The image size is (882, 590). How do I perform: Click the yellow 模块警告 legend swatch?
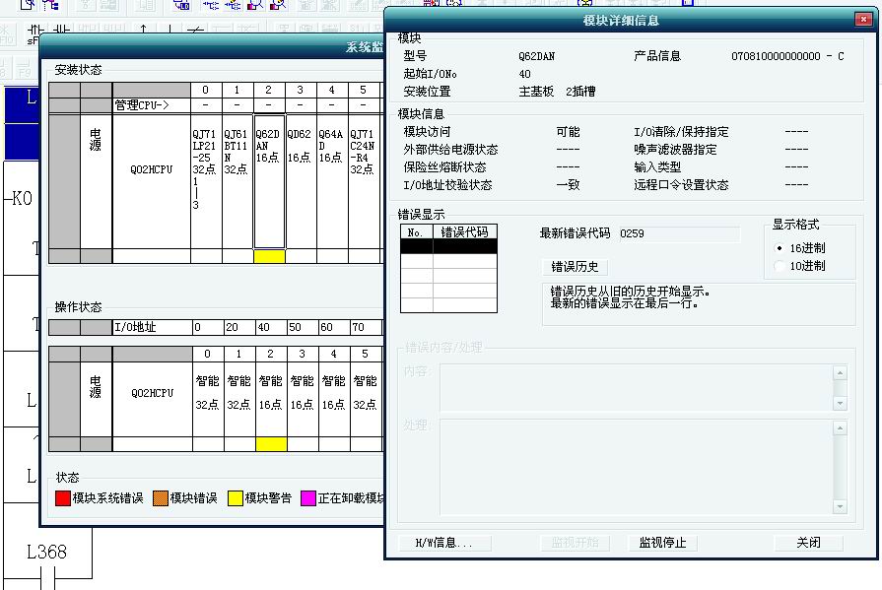pos(236,498)
